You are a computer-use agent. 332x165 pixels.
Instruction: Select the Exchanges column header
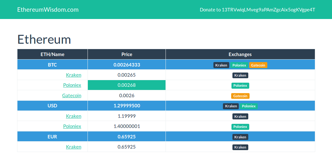tap(240, 54)
